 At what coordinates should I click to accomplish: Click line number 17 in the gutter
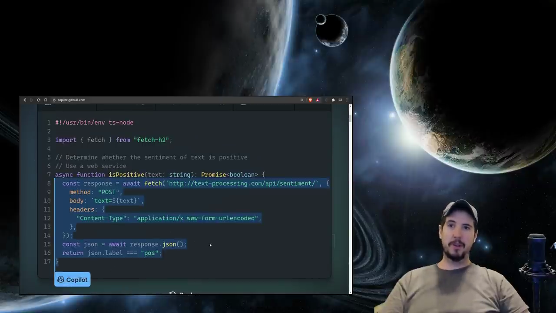(47, 262)
